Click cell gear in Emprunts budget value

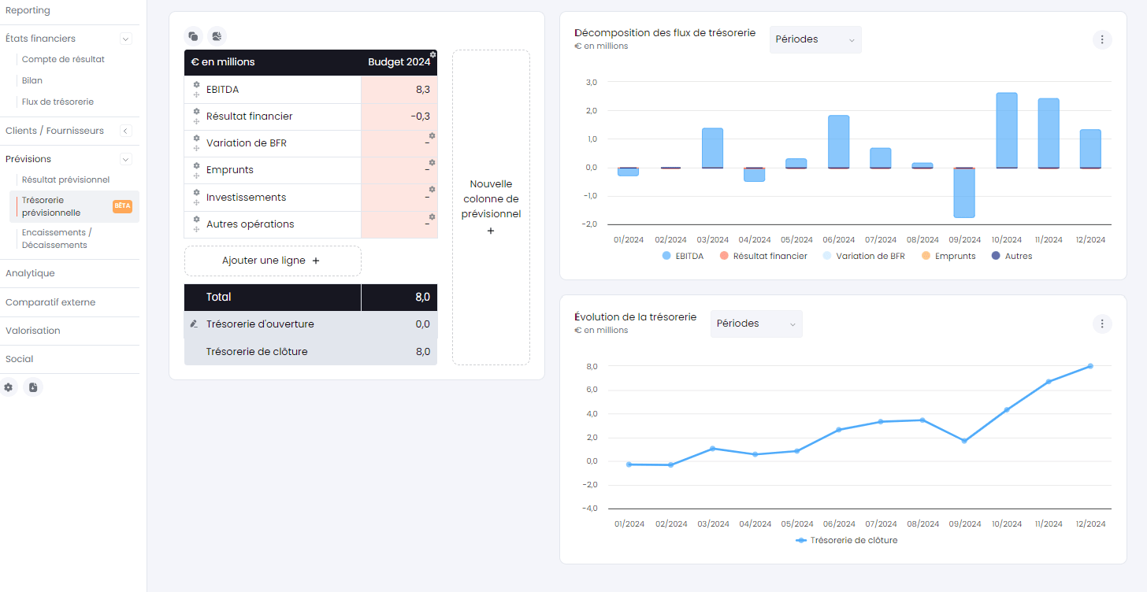click(x=432, y=162)
